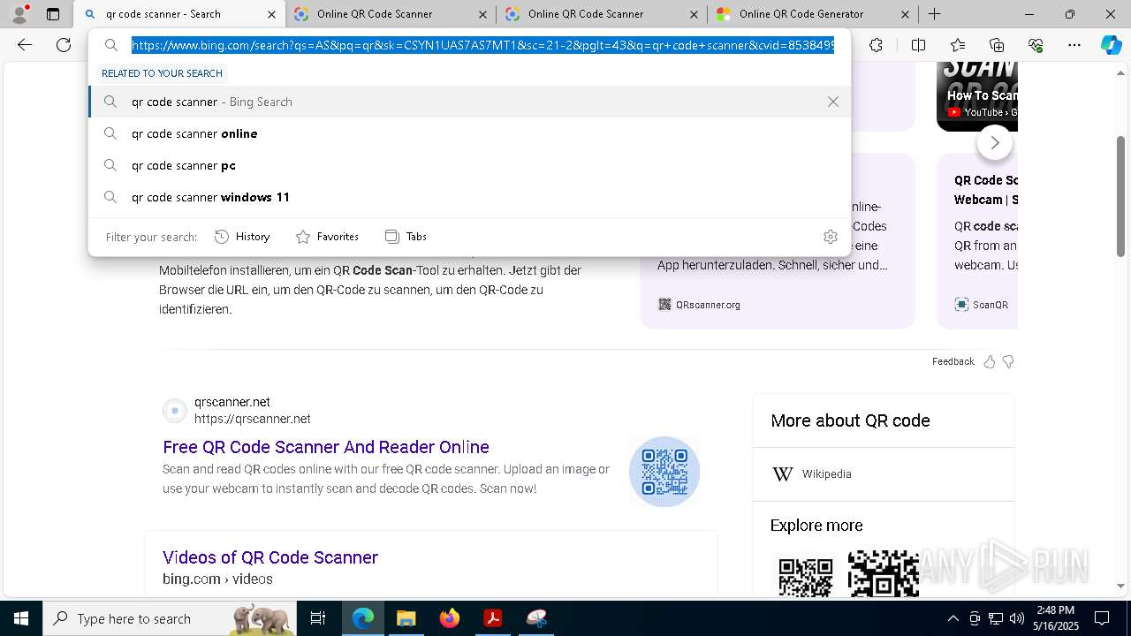Open the Copilot sidebar icon
Image resolution: width=1131 pixels, height=636 pixels.
pos(1111,45)
